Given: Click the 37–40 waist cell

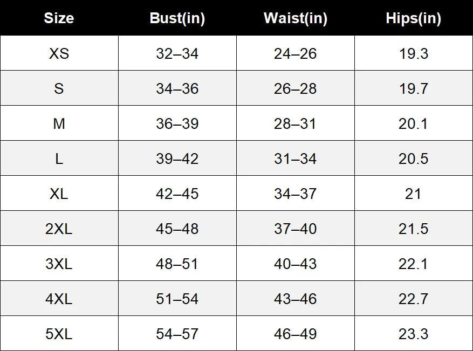Looking at the screenshot, I should (296, 228).
